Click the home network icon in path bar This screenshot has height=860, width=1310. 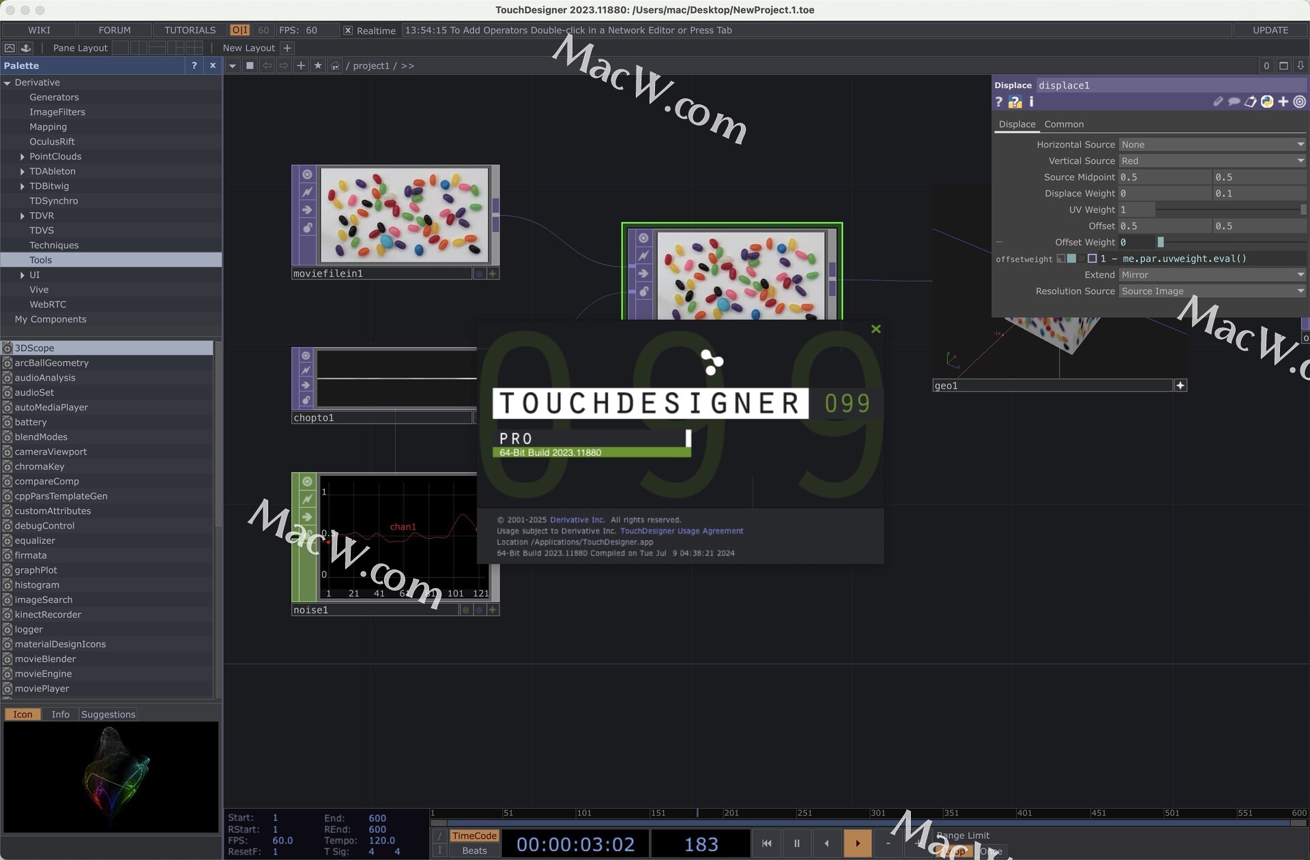(x=334, y=66)
